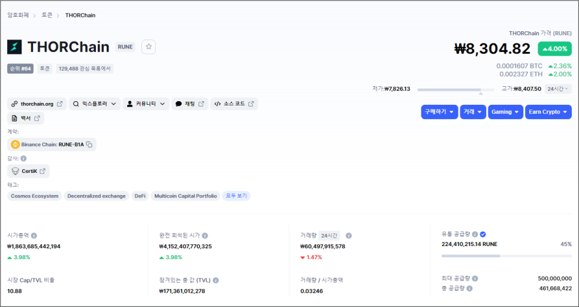Image resolution: width=579 pixels, height=307 pixels.
Task: Open the CertiK audit link
Action: [x=28, y=171]
